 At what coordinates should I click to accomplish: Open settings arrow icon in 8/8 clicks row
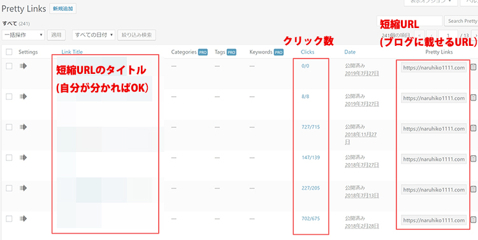click(x=23, y=97)
